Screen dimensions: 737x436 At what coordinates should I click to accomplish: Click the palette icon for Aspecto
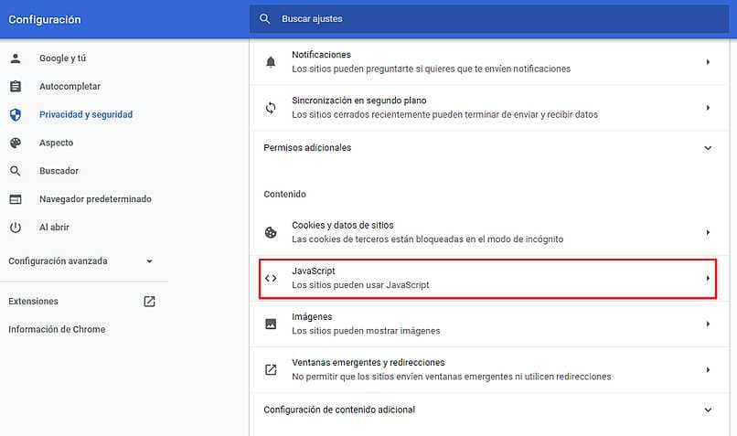click(16, 143)
